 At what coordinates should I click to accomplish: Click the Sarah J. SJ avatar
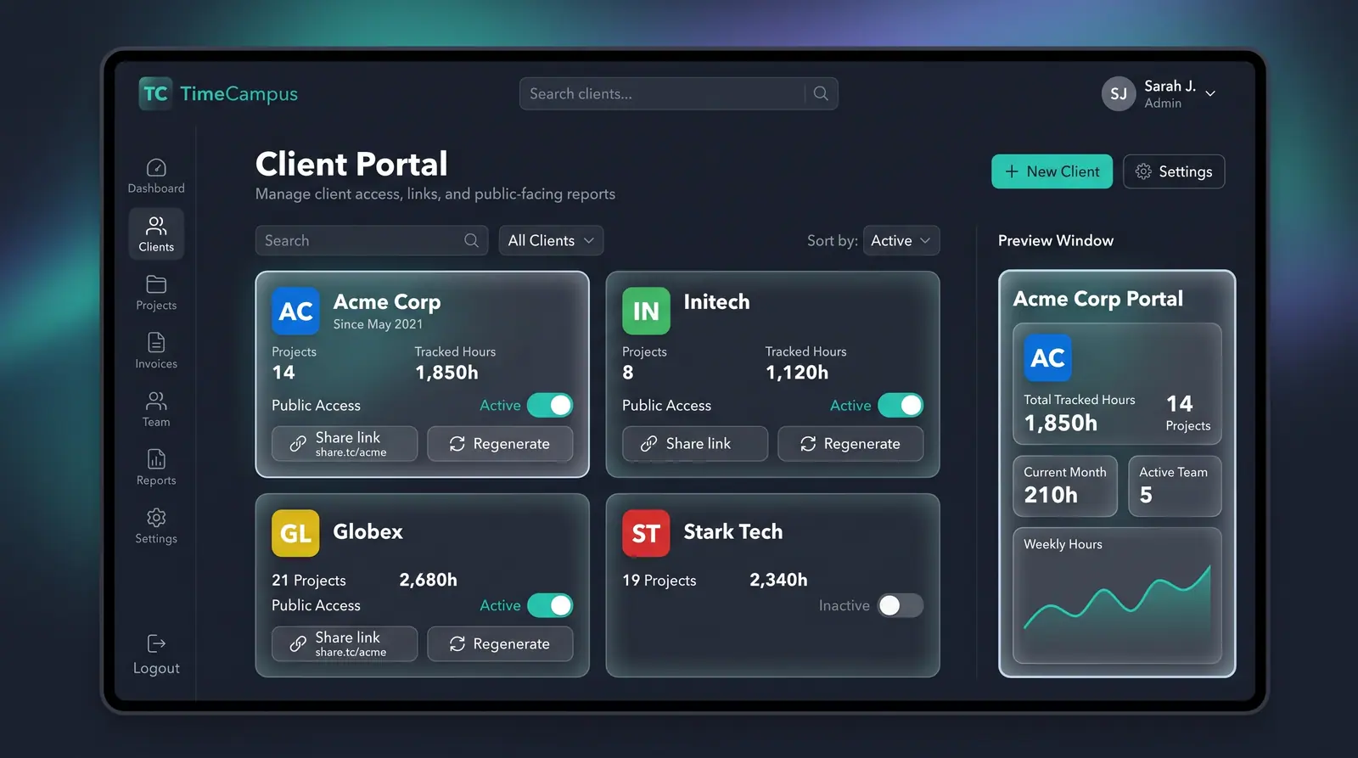click(1119, 93)
